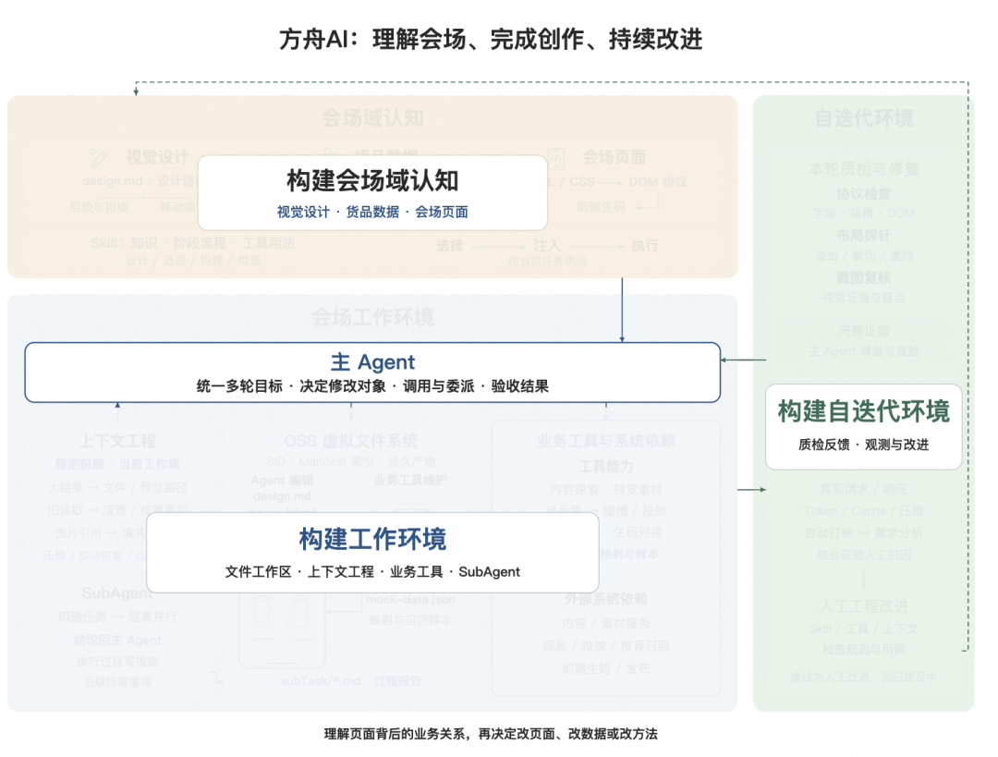The image size is (998, 757).
Task: Click the faded Token / Cache / 压缩 text
Action: pyautogui.click(x=864, y=510)
